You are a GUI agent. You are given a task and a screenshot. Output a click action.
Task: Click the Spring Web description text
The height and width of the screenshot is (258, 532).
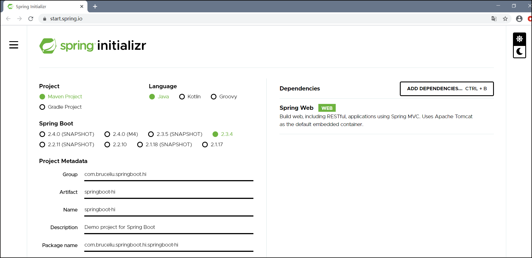click(376, 120)
